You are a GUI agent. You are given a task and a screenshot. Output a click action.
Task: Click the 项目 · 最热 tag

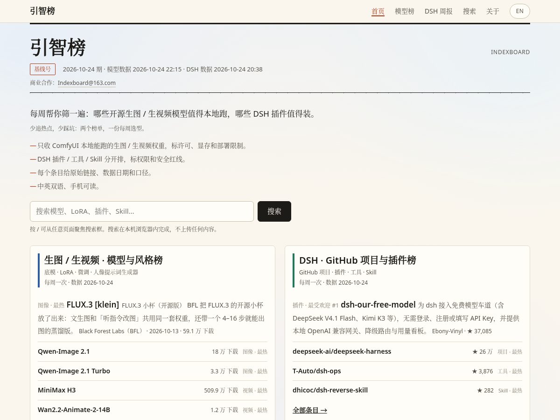point(510,352)
